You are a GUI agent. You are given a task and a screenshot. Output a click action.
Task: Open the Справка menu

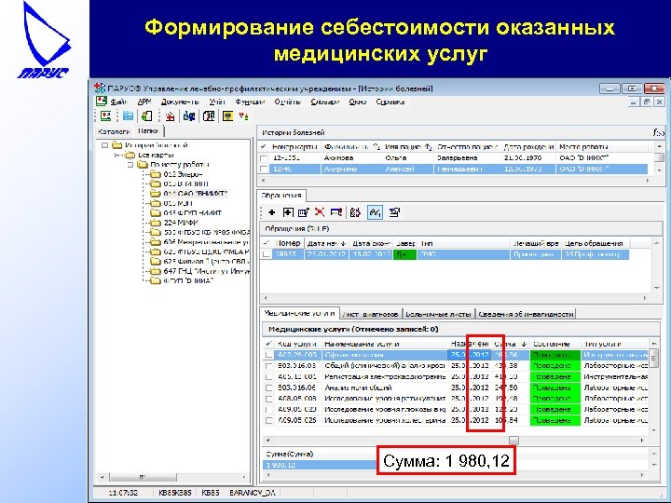click(390, 102)
